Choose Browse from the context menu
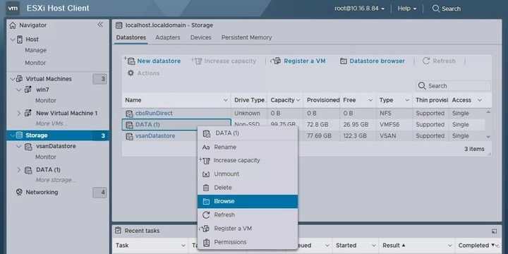The image size is (508, 254). [248, 202]
